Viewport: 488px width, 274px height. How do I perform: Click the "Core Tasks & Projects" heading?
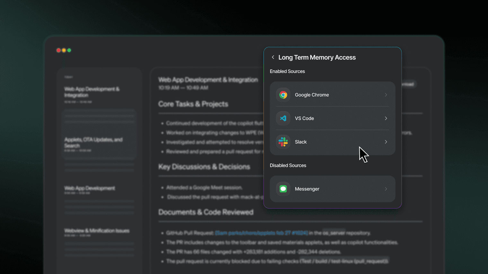(193, 104)
